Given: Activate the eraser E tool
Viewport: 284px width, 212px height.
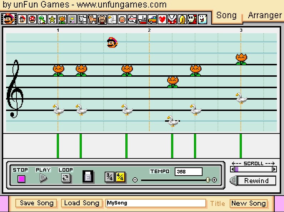Looking at the screenshot, I should pyautogui.click(x=88, y=176).
